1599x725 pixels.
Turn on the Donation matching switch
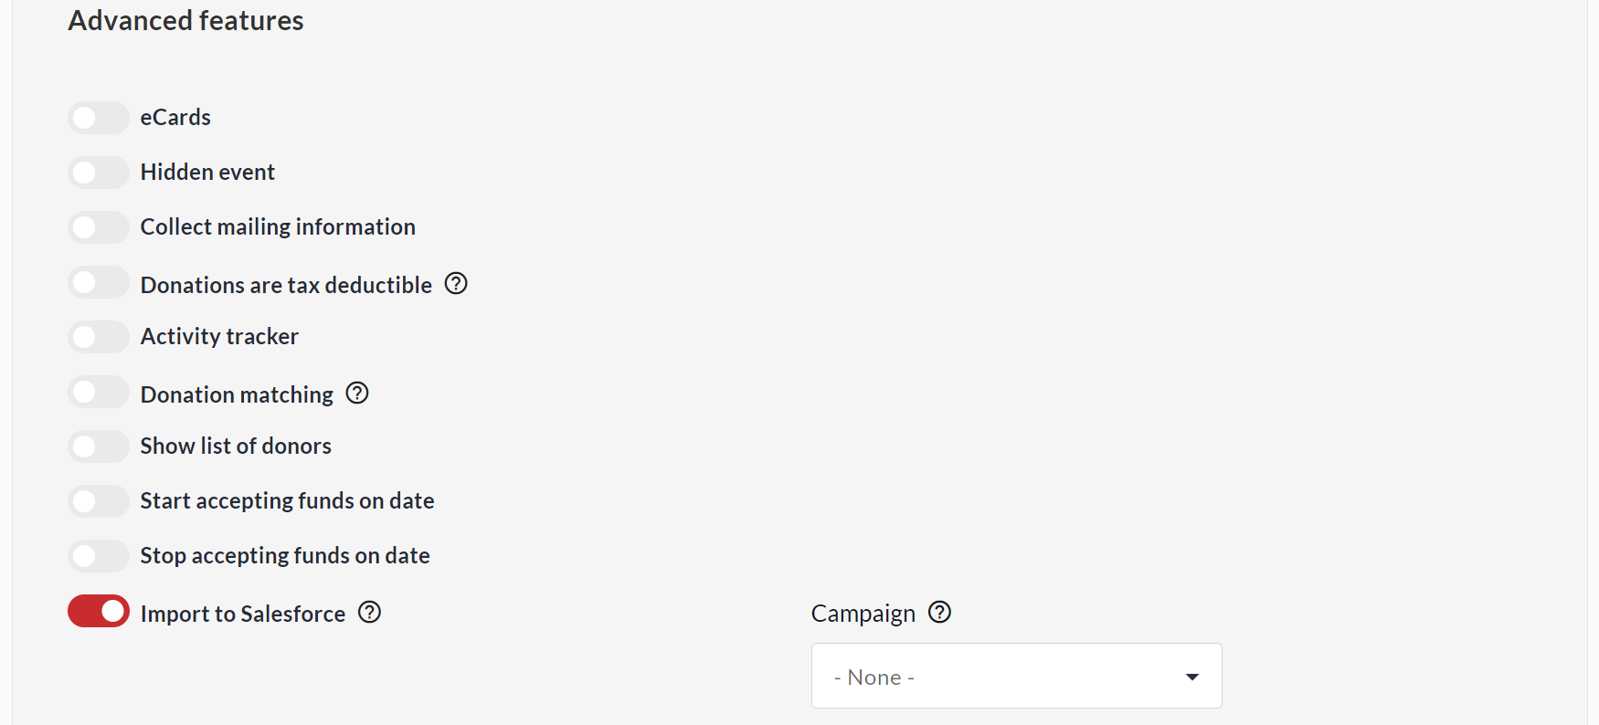coord(99,393)
